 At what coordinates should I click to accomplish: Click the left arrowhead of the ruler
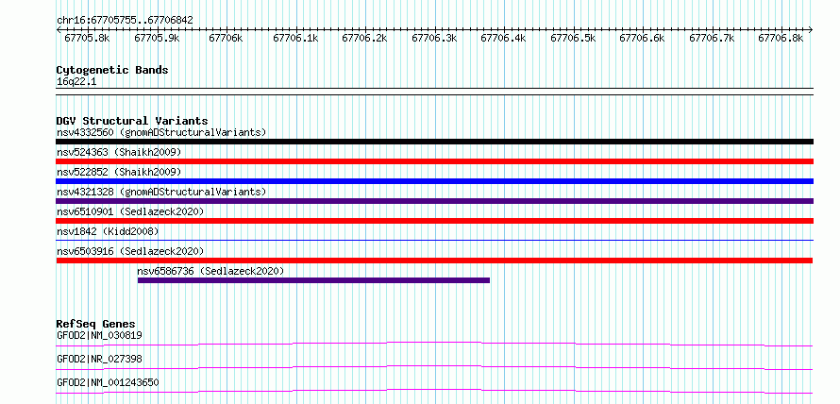[59, 29]
